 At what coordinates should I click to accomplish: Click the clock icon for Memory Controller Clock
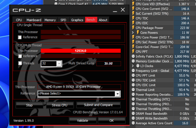[133, 61]
